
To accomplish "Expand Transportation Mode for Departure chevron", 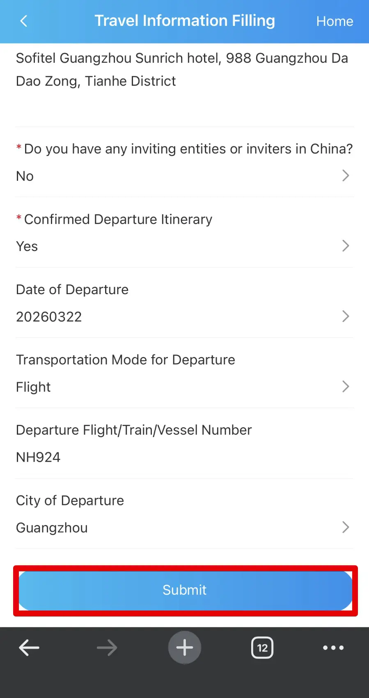I will coord(346,387).
